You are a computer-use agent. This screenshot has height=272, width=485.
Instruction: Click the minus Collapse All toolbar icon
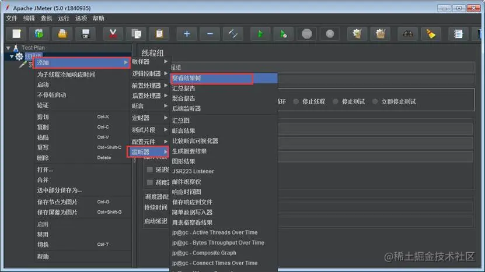pyautogui.click(x=210, y=34)
